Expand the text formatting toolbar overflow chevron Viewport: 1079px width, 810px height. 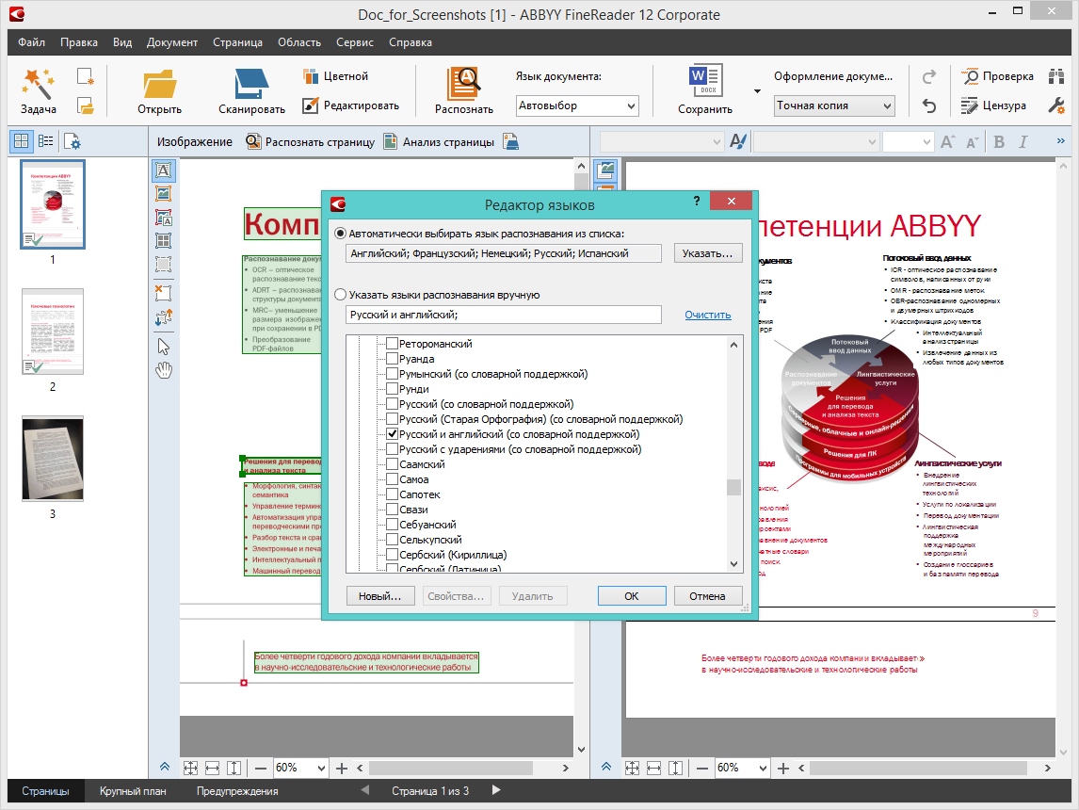1060,141
